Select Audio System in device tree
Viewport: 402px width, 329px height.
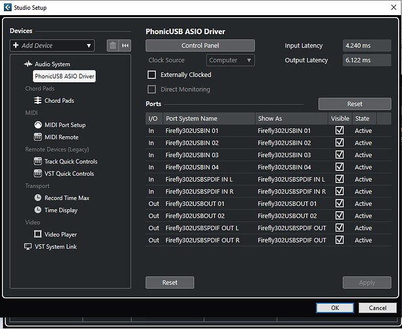tap(53, 64)
